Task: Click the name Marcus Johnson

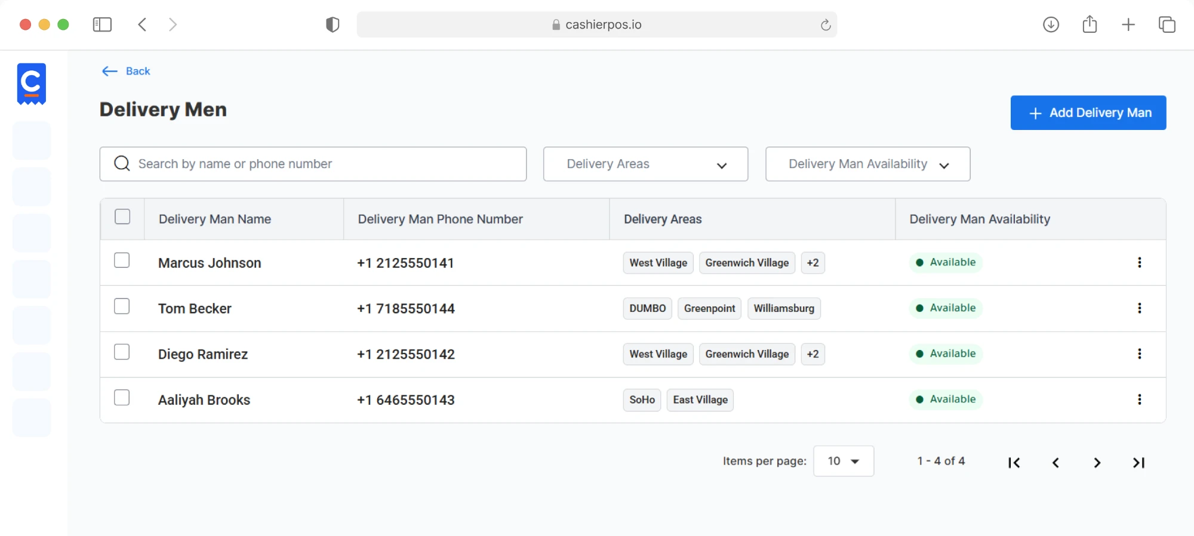Action: (x=210, y=263)
